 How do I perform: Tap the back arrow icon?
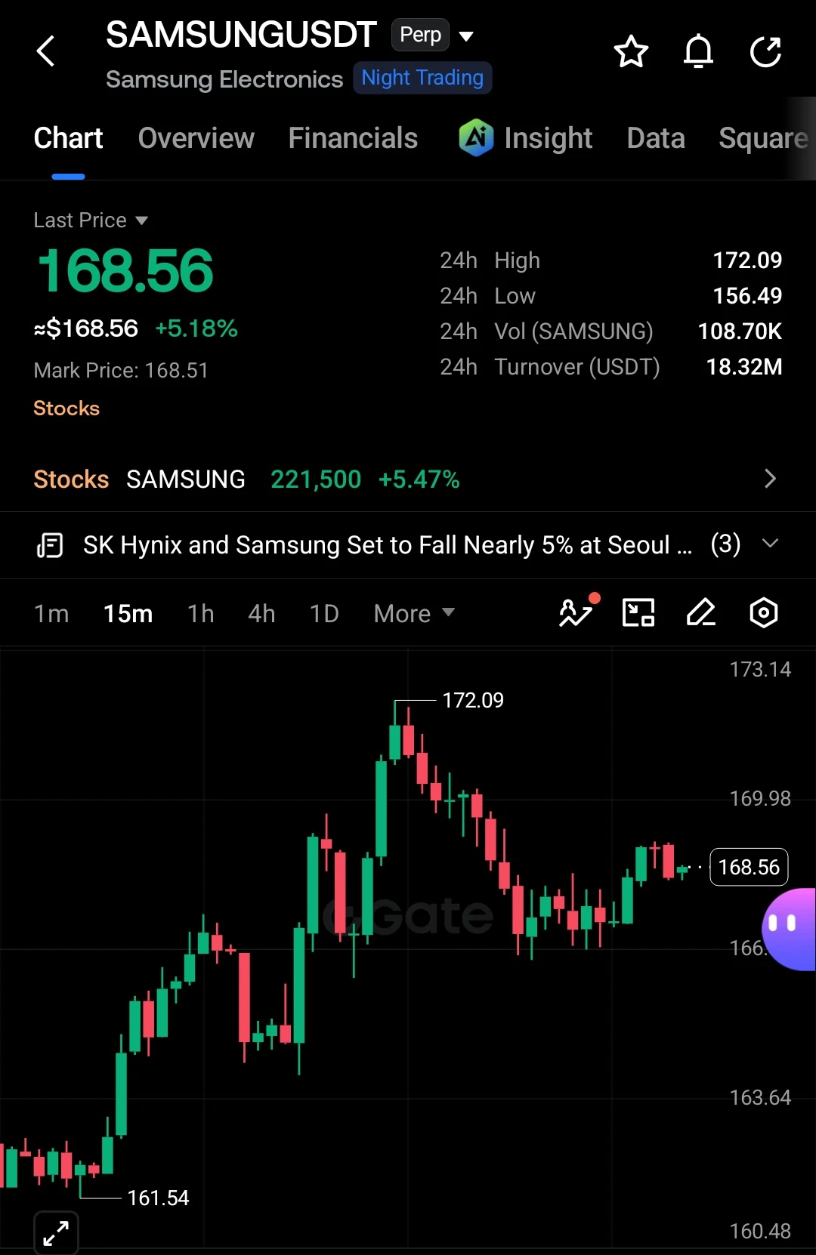(46, 51)
